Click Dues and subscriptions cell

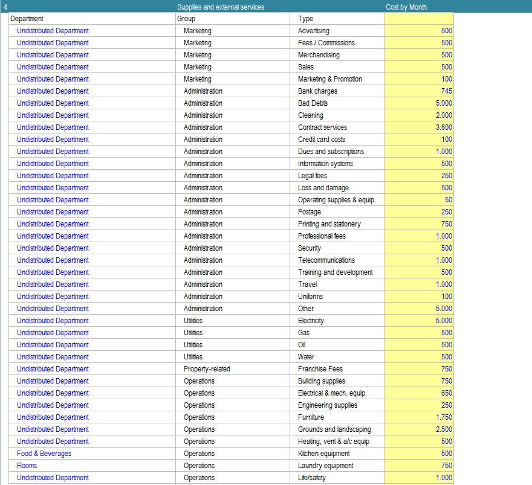(x=337, y=152)
